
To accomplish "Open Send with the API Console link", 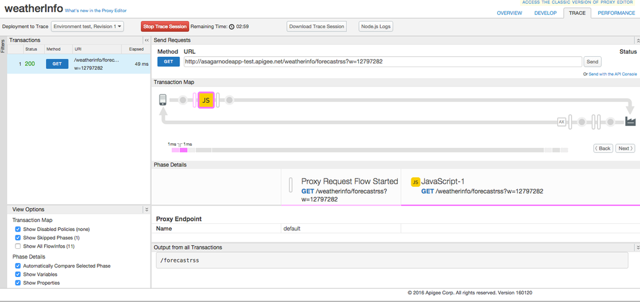I will (612, 74).
